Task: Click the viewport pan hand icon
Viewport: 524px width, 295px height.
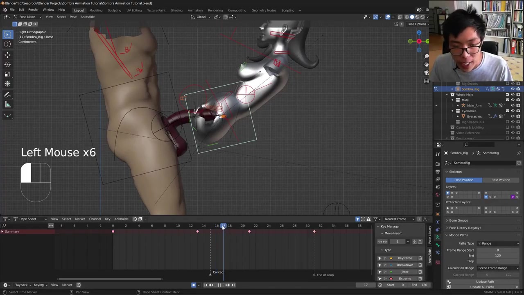Action: pyautogui.click(x=427, y=64)
